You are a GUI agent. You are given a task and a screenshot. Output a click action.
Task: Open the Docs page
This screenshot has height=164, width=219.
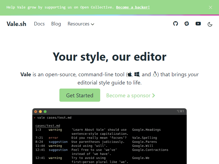(39, 24)
